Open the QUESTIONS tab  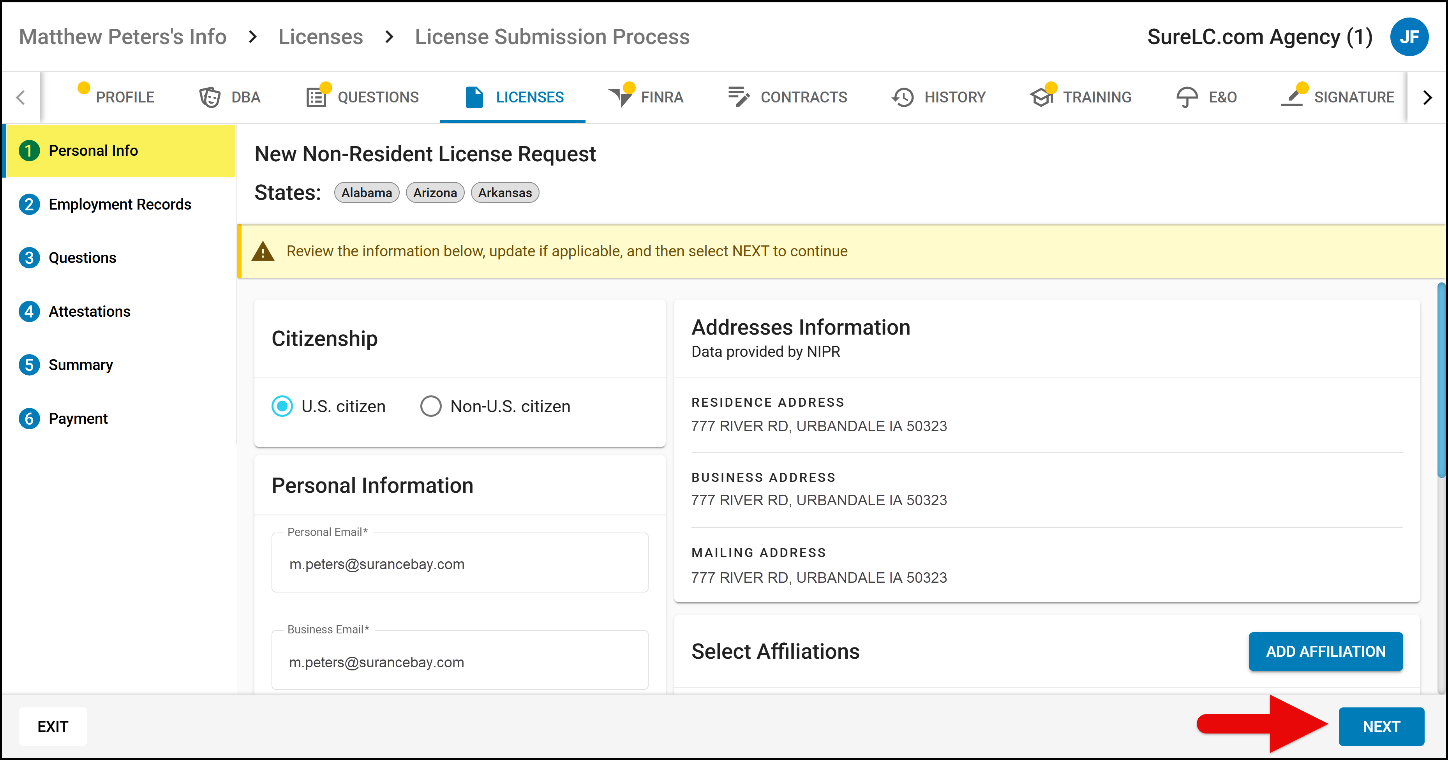pos(363,97)
